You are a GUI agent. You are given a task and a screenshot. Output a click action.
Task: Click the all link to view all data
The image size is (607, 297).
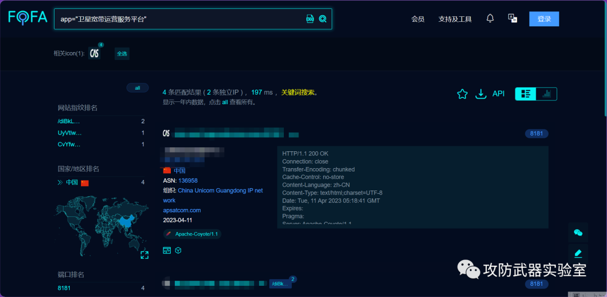225,103
